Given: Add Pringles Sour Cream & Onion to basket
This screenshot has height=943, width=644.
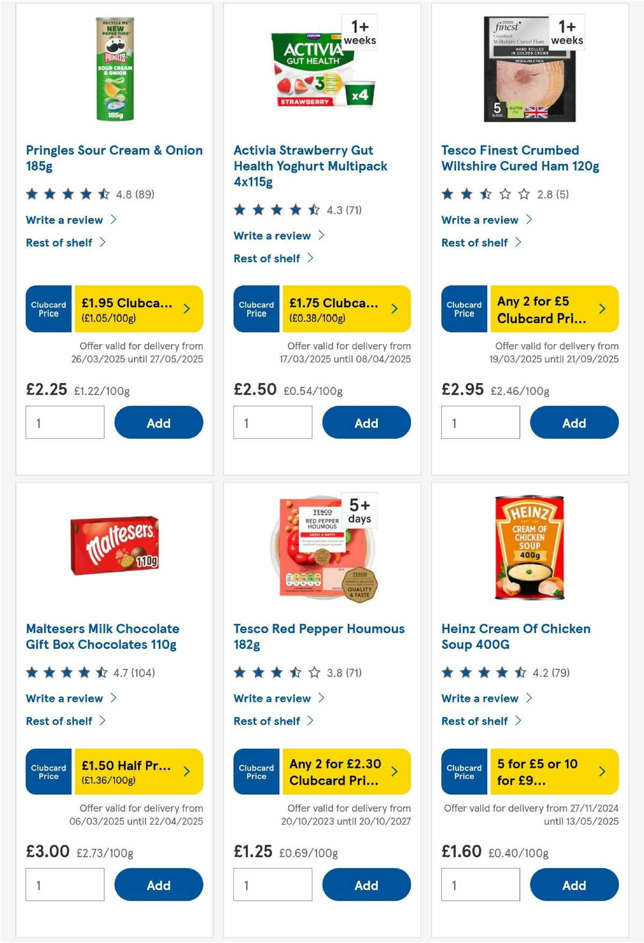Looking at the screenshot, I should [158, 423].
